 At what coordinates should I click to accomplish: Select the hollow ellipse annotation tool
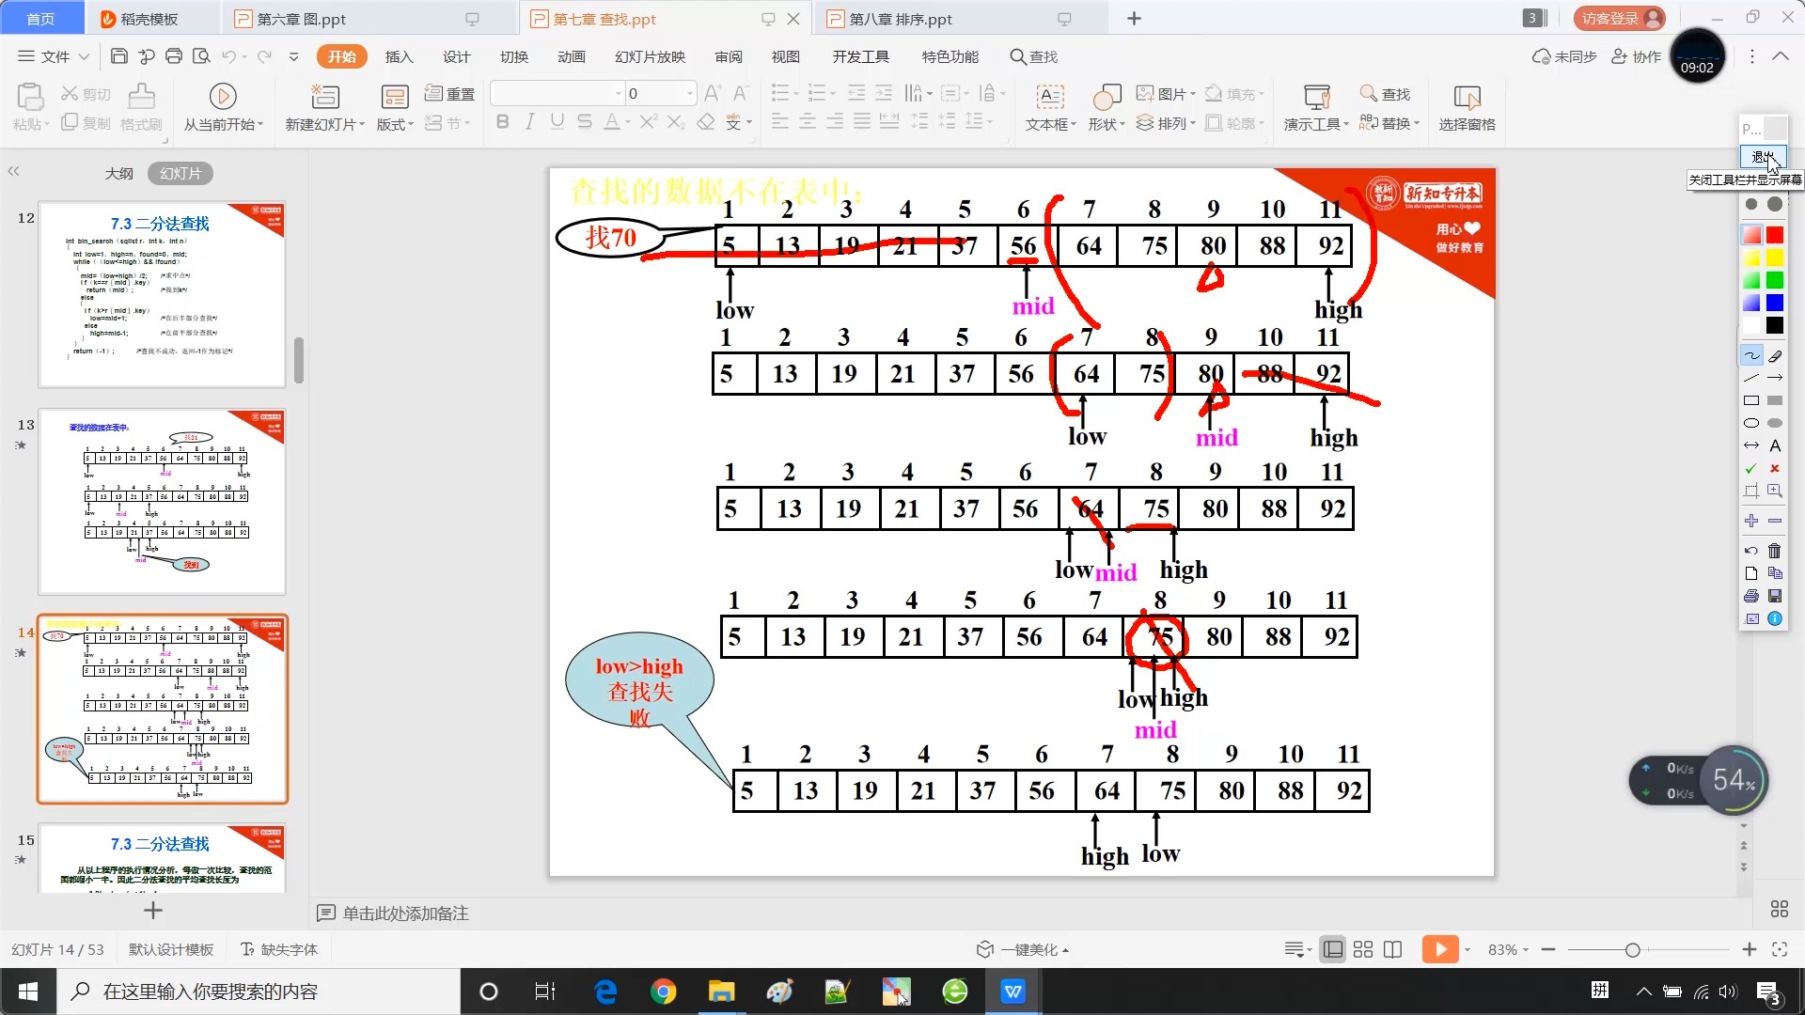pos(1751,423)
